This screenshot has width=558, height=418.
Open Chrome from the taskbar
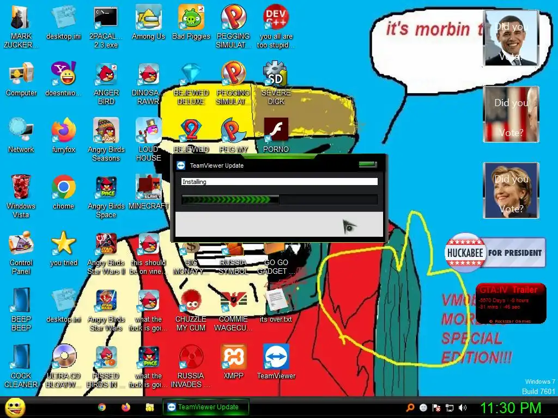point(102,407)
